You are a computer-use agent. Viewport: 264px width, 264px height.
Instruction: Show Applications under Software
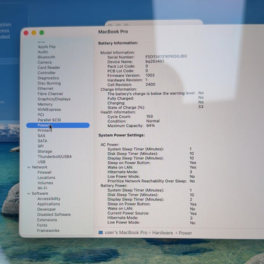pos(48,204)
